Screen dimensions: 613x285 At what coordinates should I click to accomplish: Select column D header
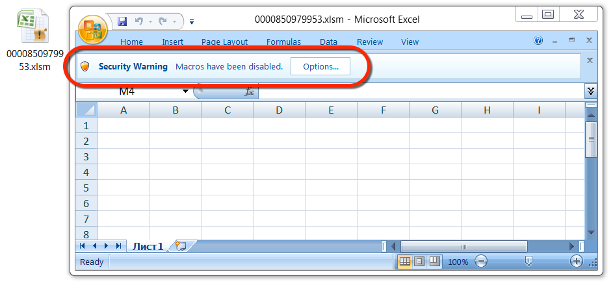pyautogui.click(x=279, y=110)
